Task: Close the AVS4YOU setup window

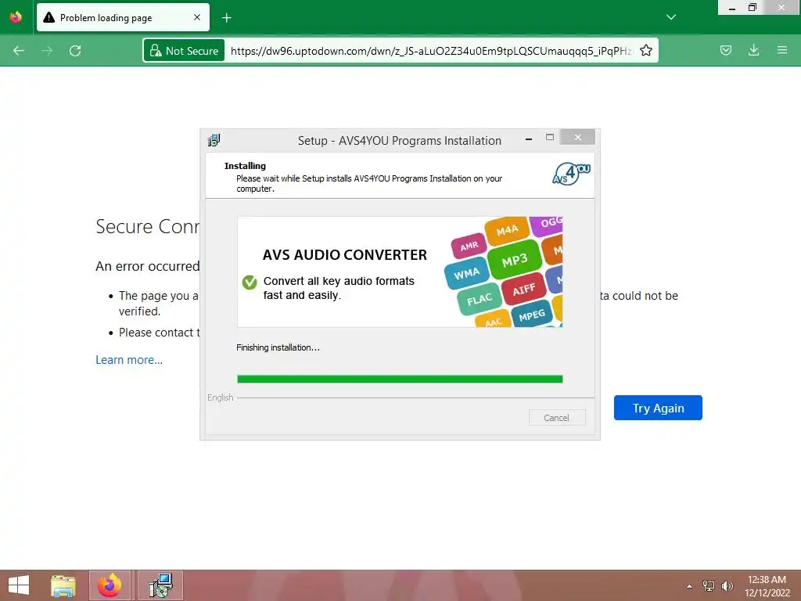Action: (577, 137)
